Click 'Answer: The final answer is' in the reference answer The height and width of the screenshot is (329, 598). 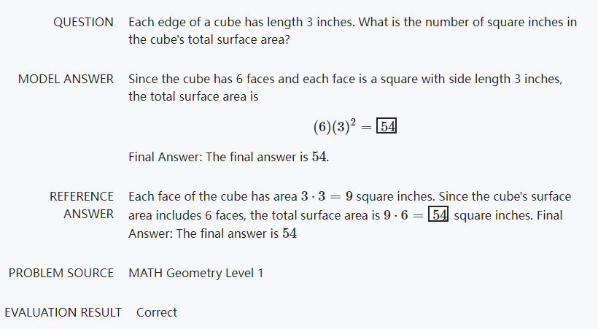pyautogui.click(x=203, y=234)
